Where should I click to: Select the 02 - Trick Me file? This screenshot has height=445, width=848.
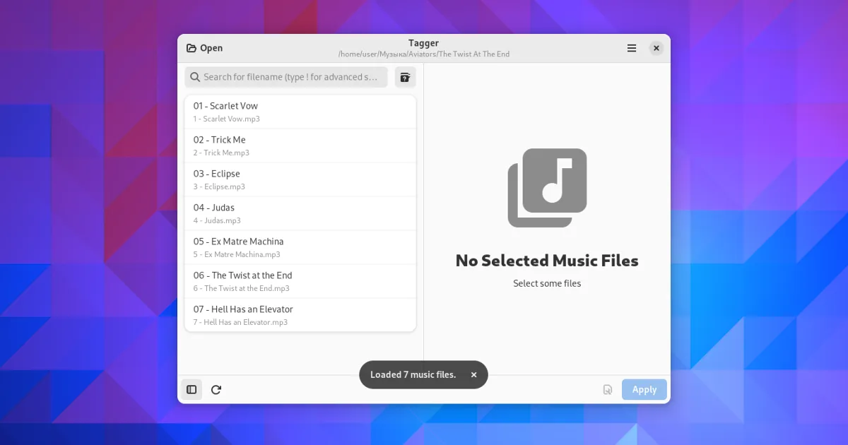click(x=300, y=146)
